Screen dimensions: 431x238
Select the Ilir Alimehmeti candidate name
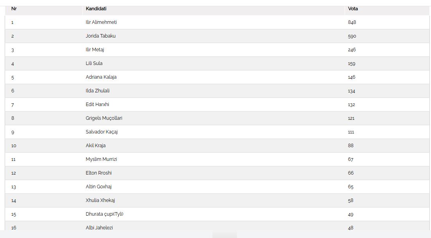pos(101,22)
